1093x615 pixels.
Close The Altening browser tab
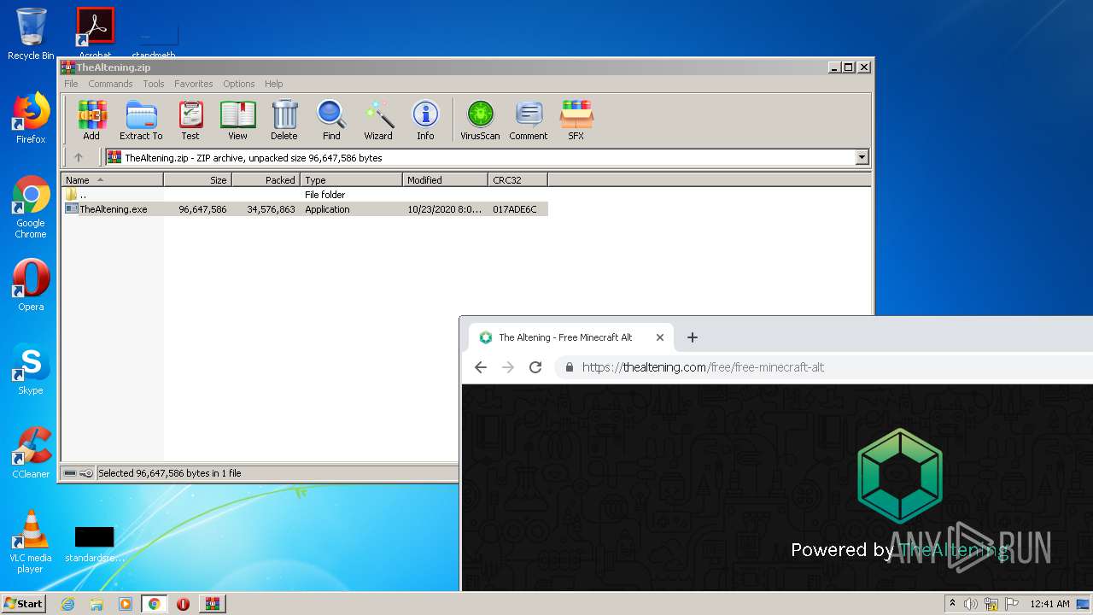point(659,337)
